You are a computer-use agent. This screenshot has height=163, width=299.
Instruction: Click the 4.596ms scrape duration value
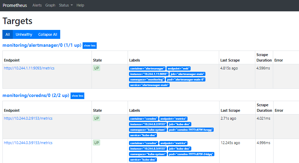[263, 68]
